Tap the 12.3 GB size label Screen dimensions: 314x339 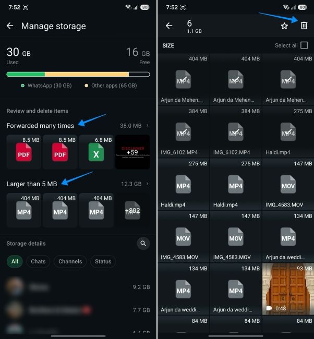click(131, 184)
